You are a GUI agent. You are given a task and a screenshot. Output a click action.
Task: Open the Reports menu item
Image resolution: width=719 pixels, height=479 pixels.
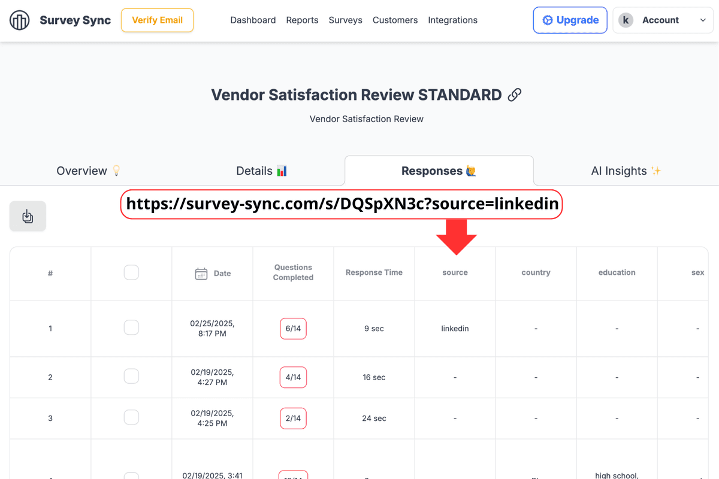click(x=302, y=20)
